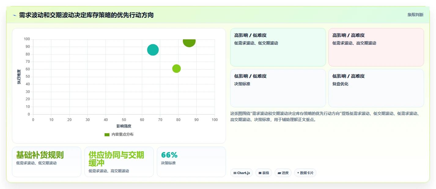Image resolution: width=436 pixels, height=189 pixels.
Task: Click 决策标准 in the 低影响 / 低难度 card
Action: (x=242, y=84)
